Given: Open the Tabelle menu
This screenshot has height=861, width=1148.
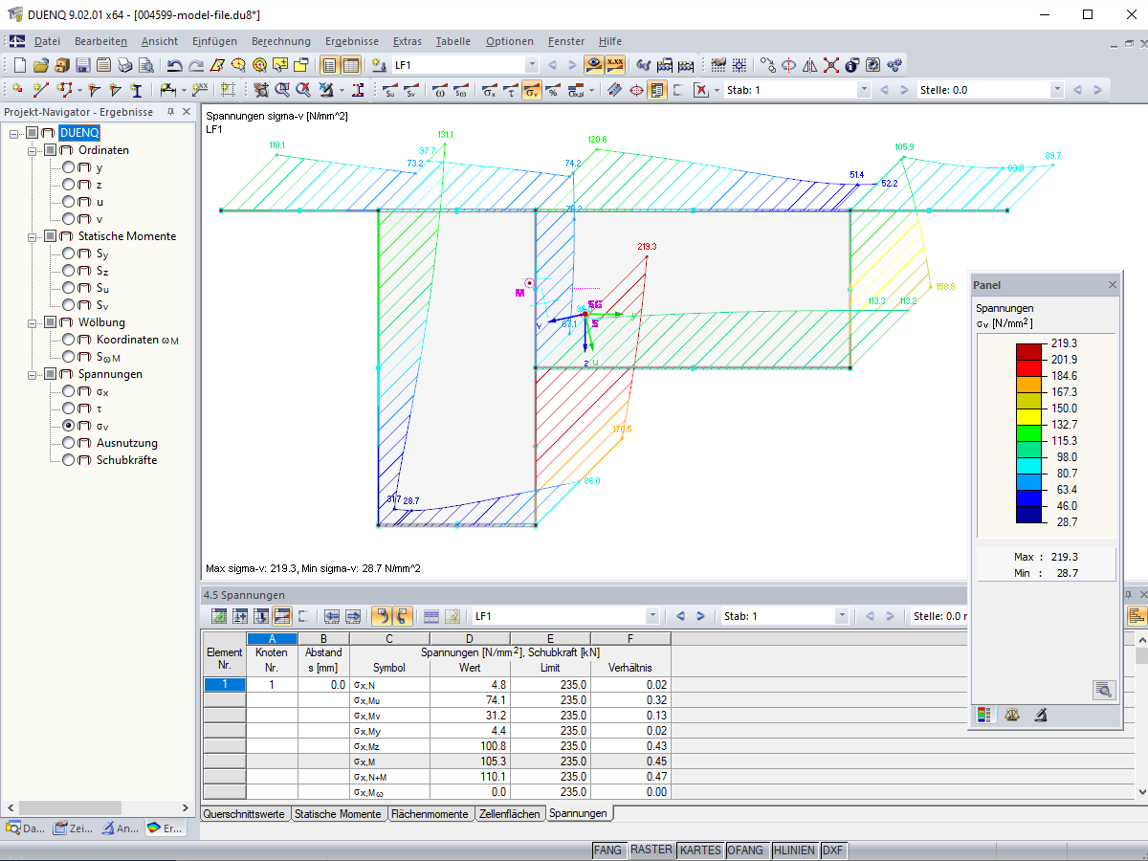Looking at the screenshot, I should pos(453,41).
